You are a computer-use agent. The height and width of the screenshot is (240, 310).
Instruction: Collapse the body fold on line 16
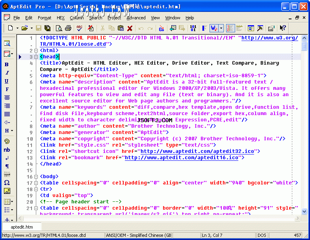(x=36, y=177)
